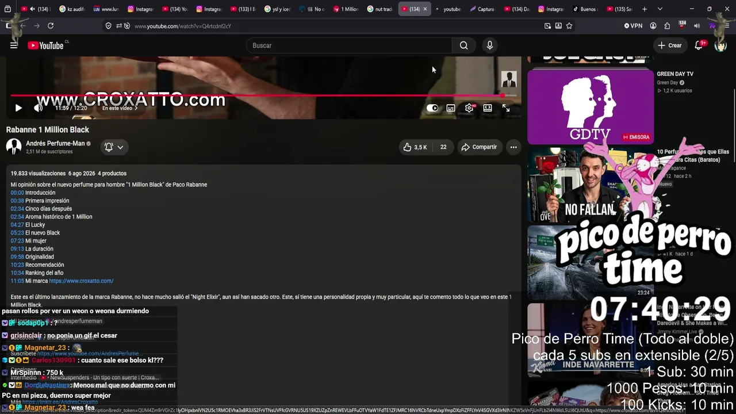Reload the page in browser
This screenshot has height=414, width=736.
pos(51,26)
